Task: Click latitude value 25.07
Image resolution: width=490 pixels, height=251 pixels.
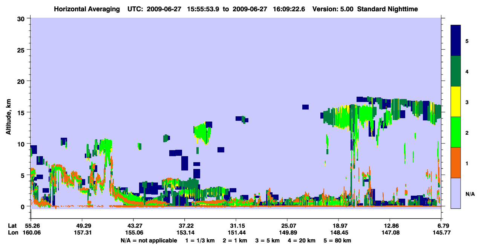Action: 287,226
